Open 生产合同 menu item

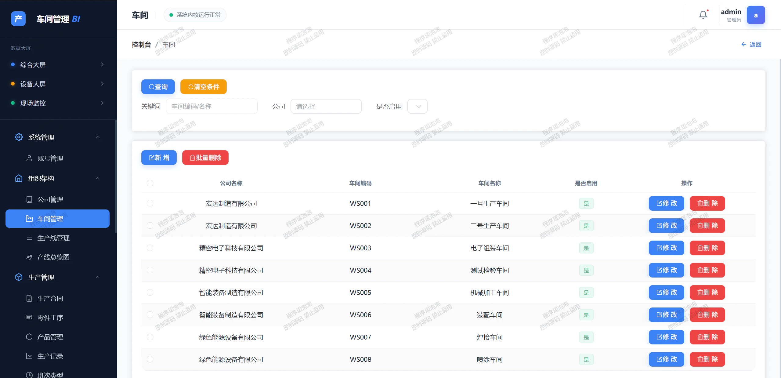click(x=57, y=298)
